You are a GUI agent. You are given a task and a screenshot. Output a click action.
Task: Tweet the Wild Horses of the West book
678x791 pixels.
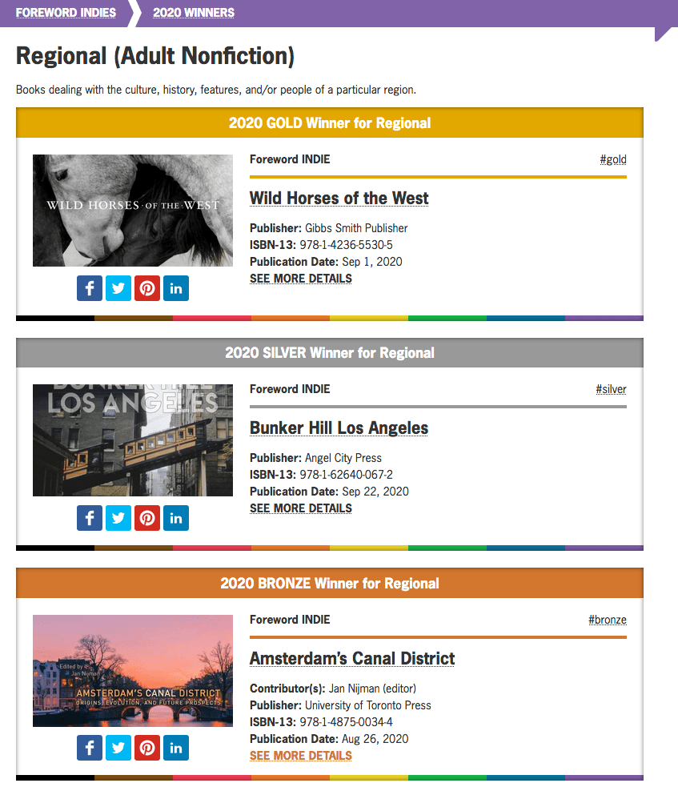(x=118, y=288)
